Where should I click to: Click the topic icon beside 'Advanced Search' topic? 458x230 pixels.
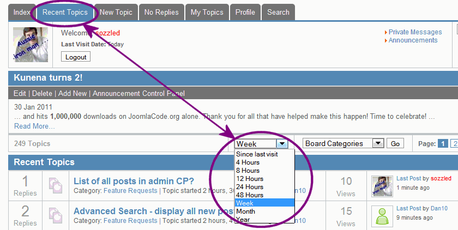point(56,215)
